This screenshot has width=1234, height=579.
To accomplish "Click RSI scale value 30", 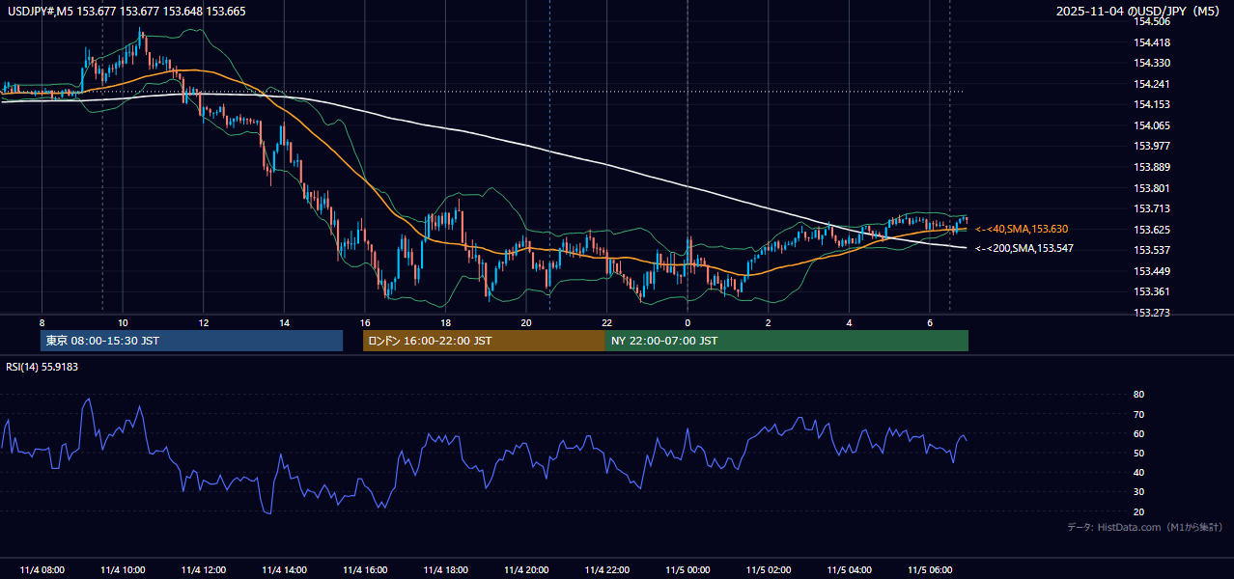I will point(1138,492).
